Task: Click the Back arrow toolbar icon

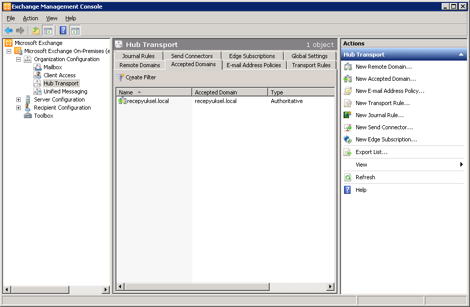Action: tap(9, 30)
